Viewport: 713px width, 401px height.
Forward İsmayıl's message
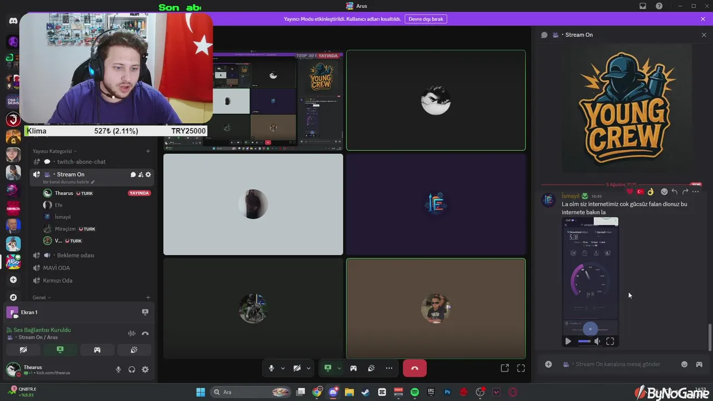(685, 192)
